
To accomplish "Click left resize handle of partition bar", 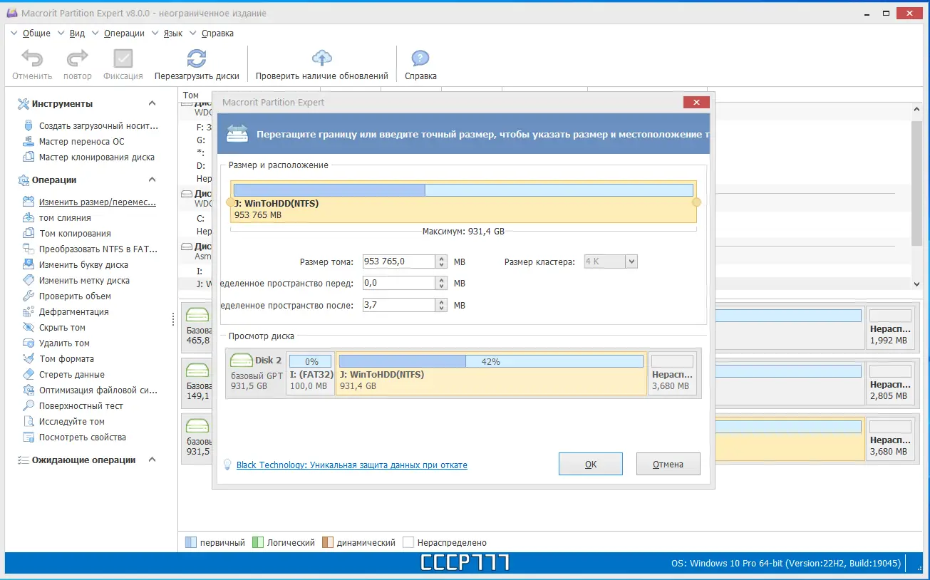I will tap(230, 202).
